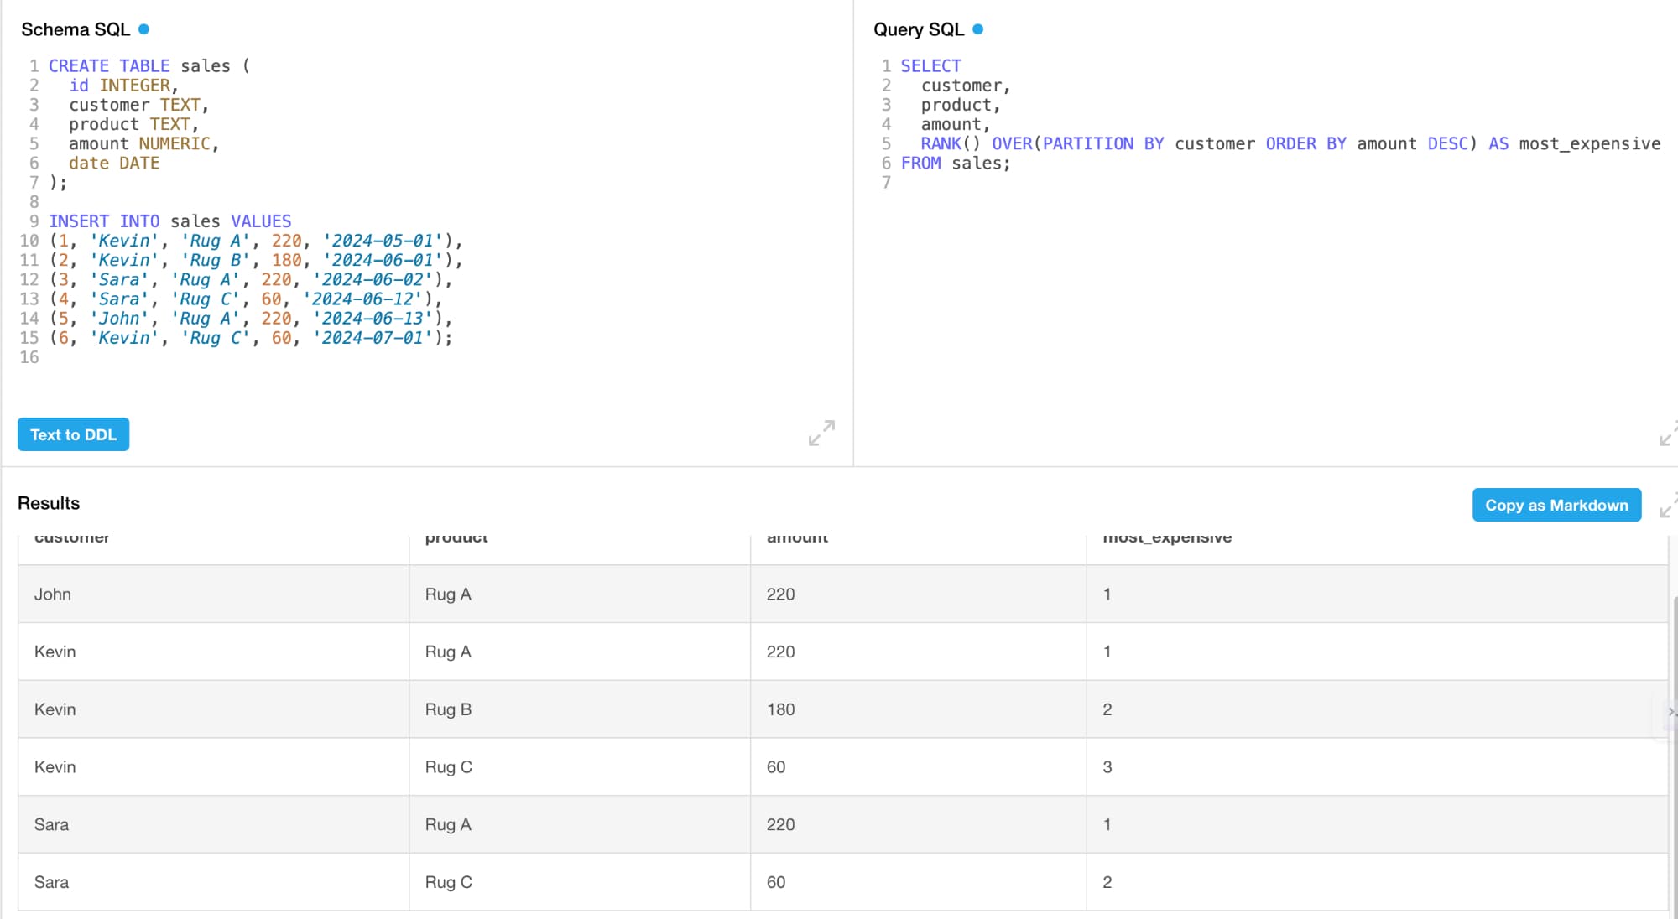Click the Rug B product cell
Image resolution: width=1678 pixels, height=919 pixels.
point(448,709)
